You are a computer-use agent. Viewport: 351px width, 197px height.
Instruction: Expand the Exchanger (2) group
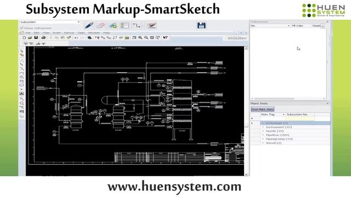(x=263, y=123)
